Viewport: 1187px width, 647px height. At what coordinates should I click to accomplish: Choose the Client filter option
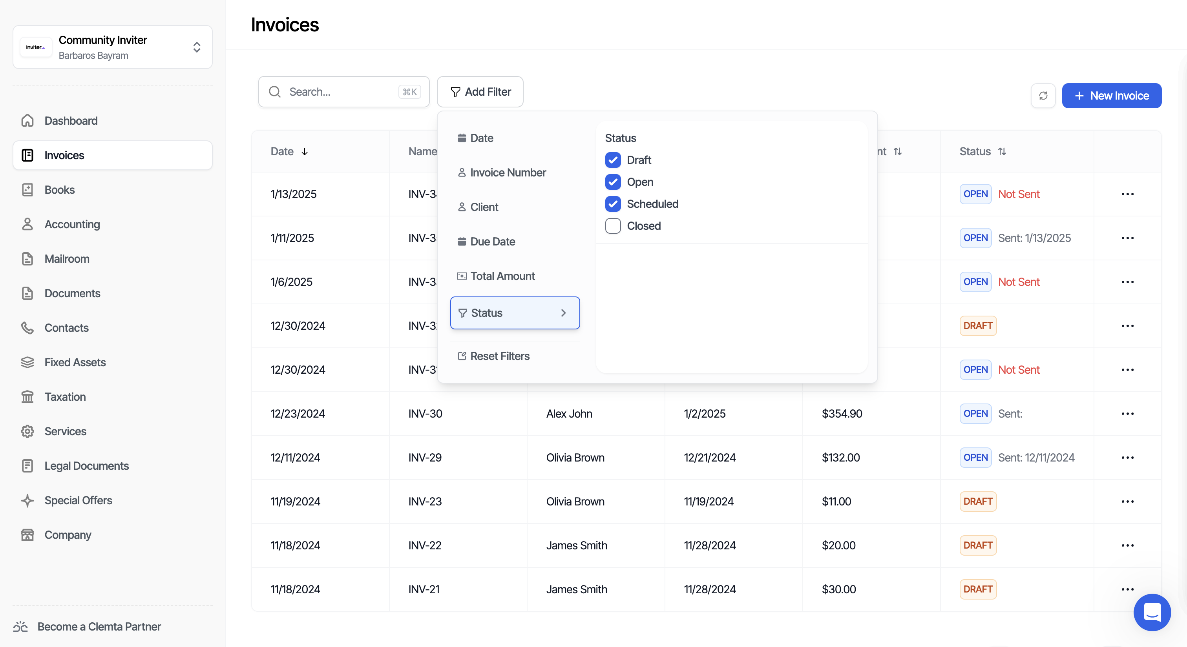515,207
